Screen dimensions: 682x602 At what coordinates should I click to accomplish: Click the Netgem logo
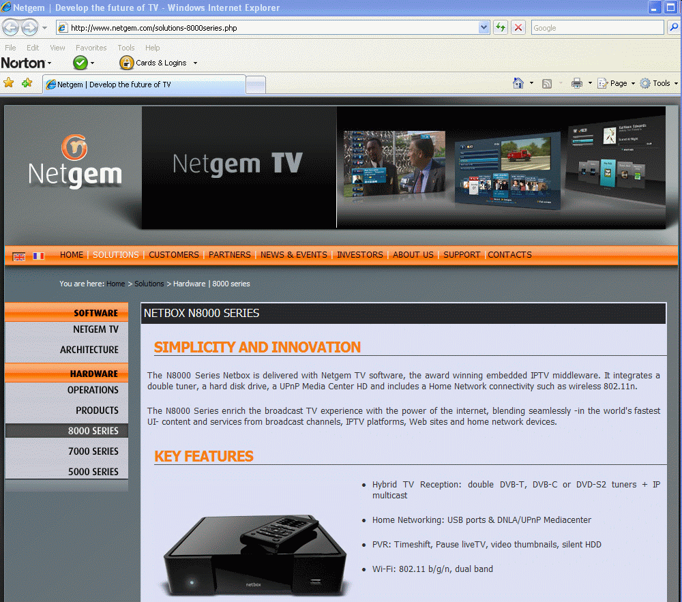[x=75, y=162]
